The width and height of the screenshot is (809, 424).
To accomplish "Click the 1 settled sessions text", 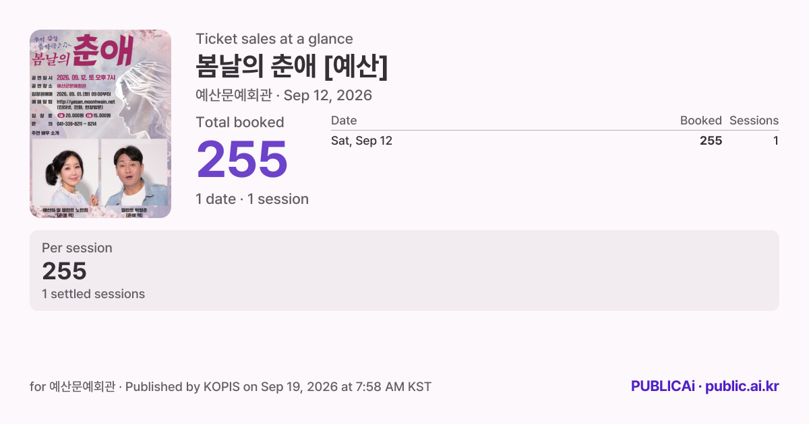I will coord(93,294).
